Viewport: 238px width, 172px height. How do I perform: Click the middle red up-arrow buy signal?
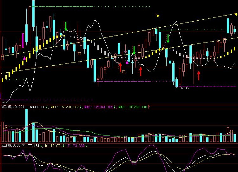141,71
